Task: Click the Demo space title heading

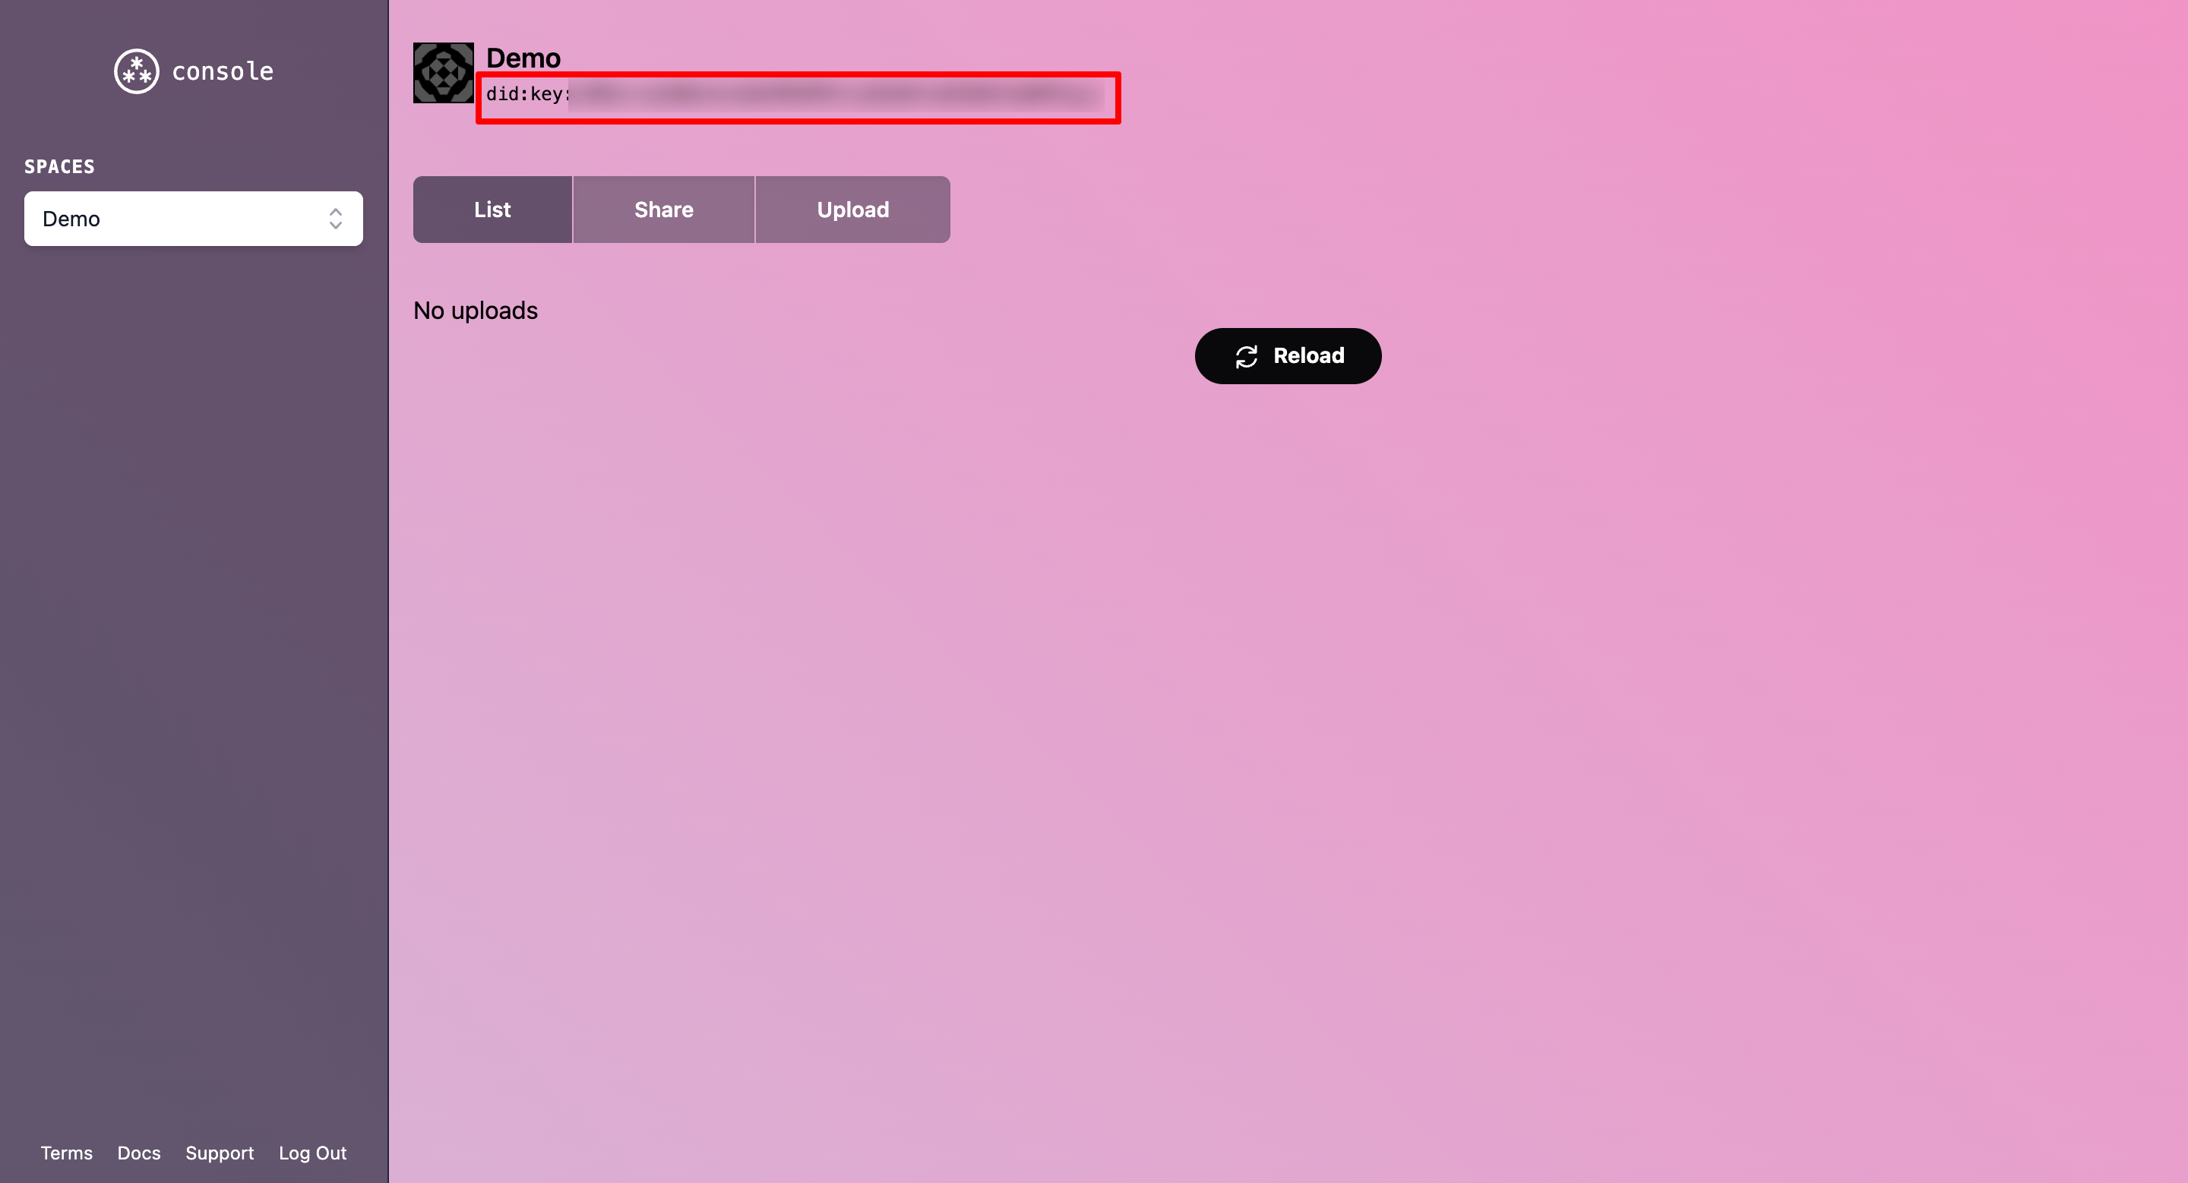Action: (523, 58)
